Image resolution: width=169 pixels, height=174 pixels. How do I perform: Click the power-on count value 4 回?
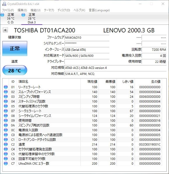(x=154, y=55)
